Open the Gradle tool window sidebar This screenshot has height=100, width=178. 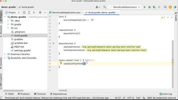point(176,17)
